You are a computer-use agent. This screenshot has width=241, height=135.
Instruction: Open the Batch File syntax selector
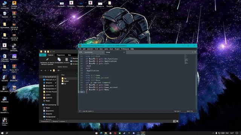[190, 111]
